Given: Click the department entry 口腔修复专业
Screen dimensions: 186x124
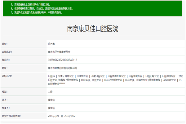Looking at the screenshot, I should point(135,76).
